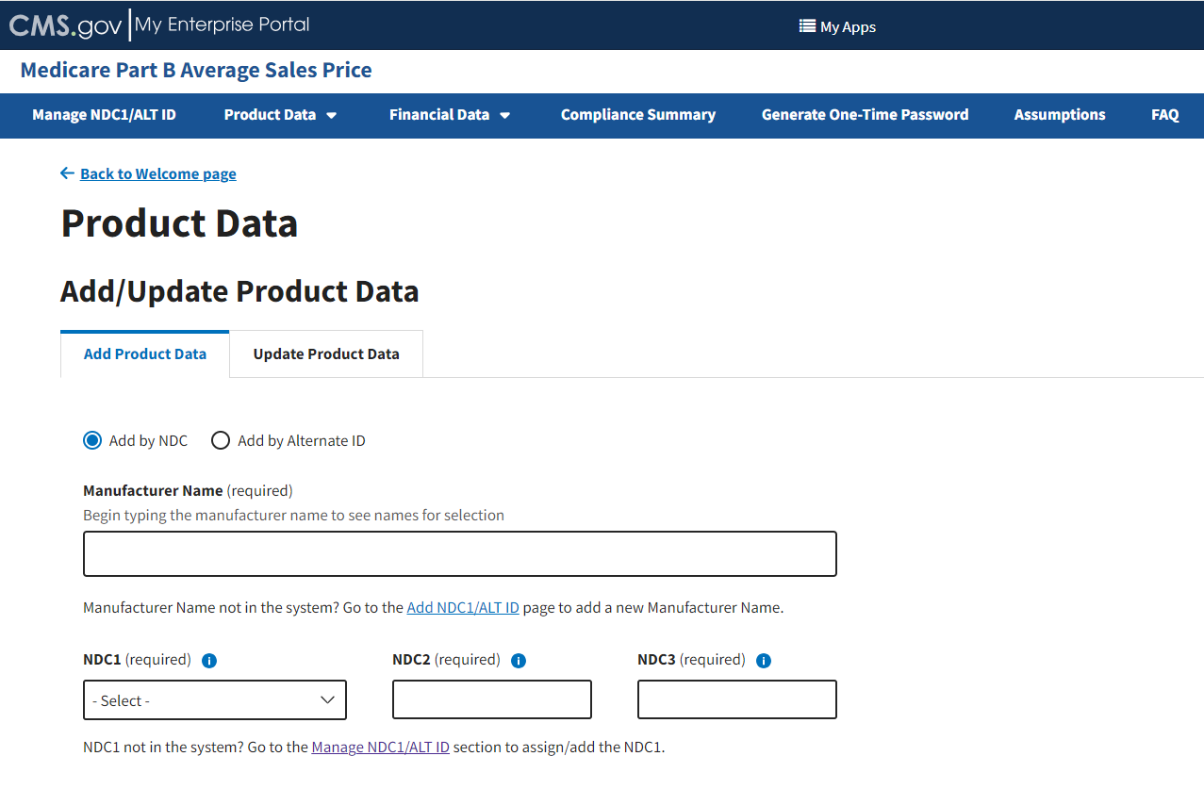The image size is (1204, 789).
Task: Click the Add NDC1/ALT ID link
Action: 463,608
